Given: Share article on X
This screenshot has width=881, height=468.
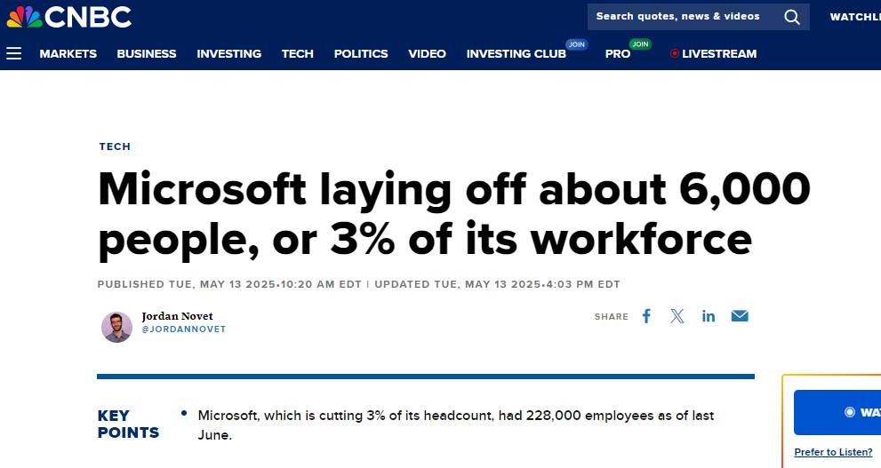Looking at the screenshot, I should pos(677,316).
